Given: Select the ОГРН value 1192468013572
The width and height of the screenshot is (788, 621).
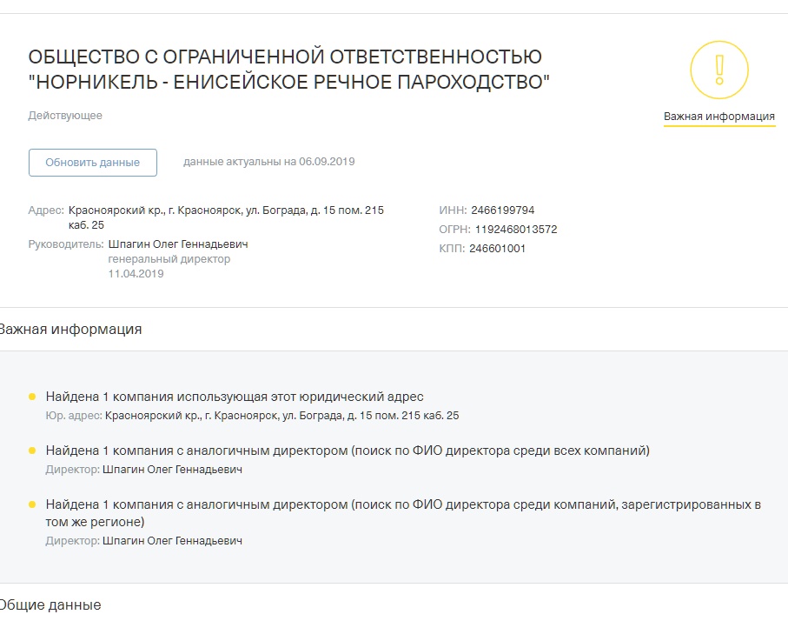Looking at the screenshot, I should (516, 229).
